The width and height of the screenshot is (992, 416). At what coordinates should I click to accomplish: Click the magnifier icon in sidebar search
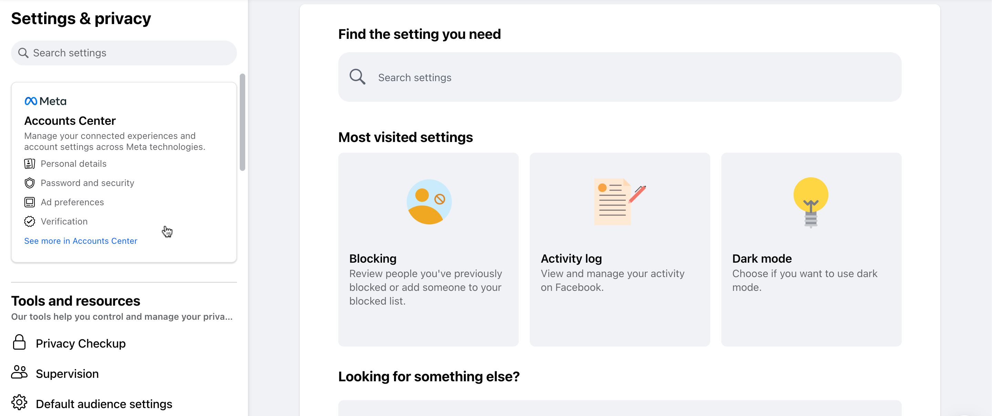click(x=24, y=53)
